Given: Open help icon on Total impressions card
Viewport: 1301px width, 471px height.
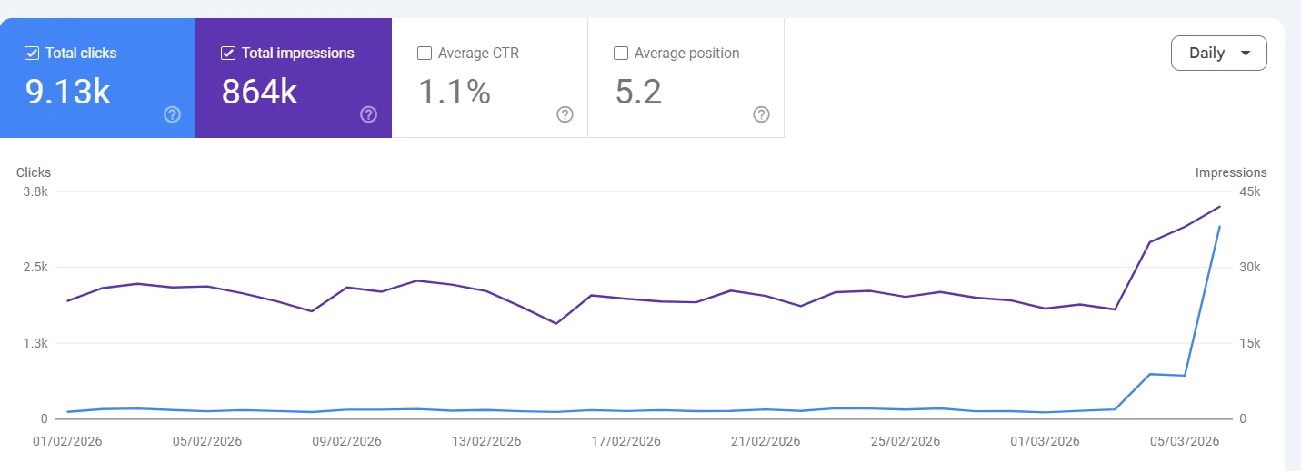Looking at the screenshot, I should (x=368, y=114).
